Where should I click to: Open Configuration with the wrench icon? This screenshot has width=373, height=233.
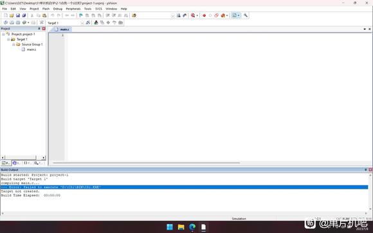[246, 15]
